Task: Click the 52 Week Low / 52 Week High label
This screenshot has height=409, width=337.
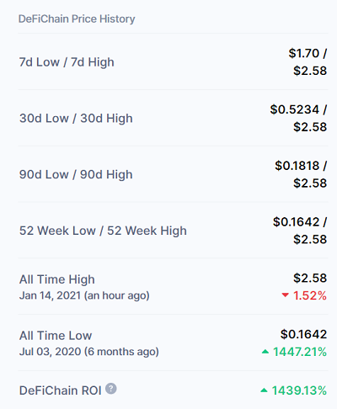Action: coord(103,231)
